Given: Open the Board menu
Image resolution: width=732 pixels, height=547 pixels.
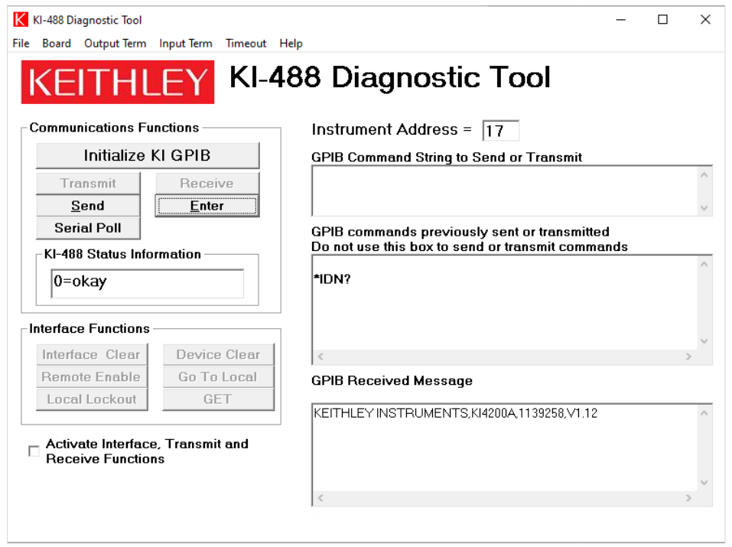Looking at the screenshot, I should [x=57, y=44].
